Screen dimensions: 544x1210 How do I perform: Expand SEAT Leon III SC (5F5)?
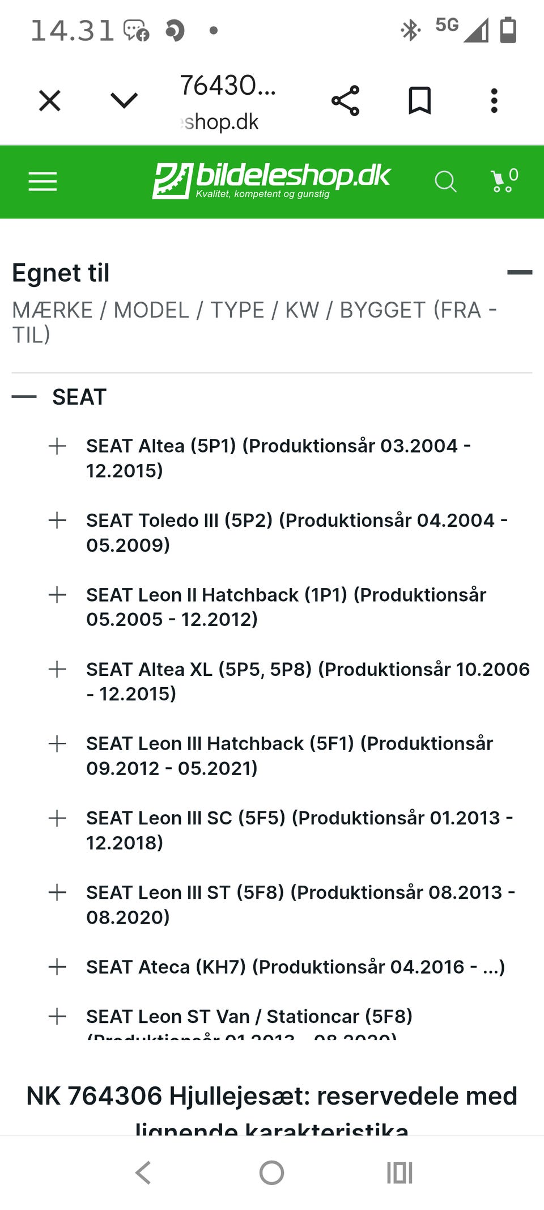57,818
